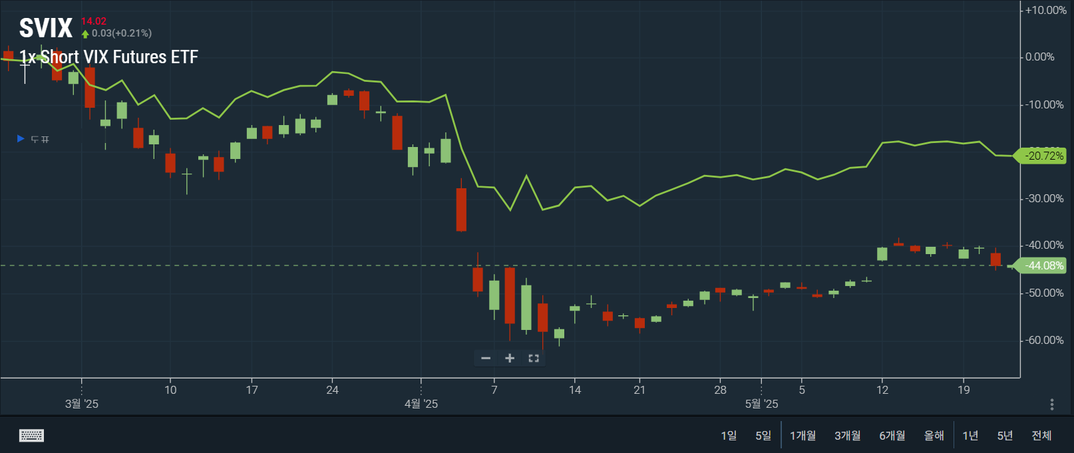Choose the 6개월 range
Screen dimensions: 1074x453
892,436
